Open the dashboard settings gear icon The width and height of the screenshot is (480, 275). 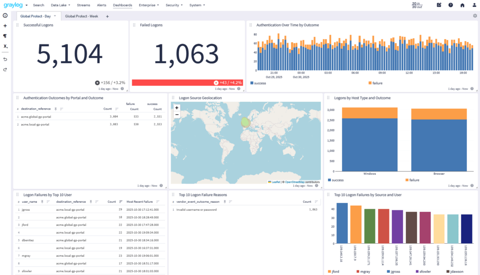tap(475, 15)
